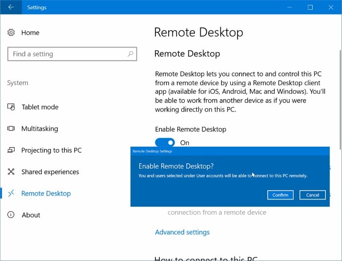
Task: Click the back arrow in Settings title bar
Action: (11, 7)
